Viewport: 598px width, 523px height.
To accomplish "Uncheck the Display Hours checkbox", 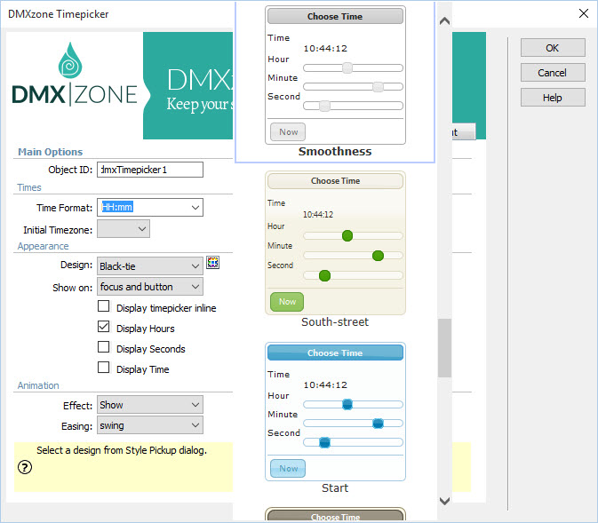I will click(104, 327).
